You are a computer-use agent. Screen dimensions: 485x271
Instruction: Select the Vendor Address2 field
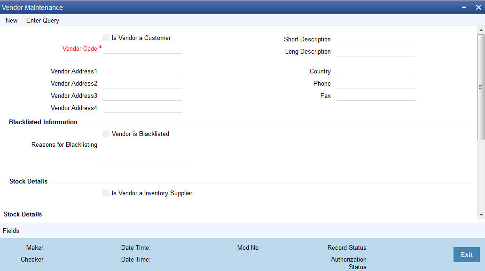coord(142,84)
